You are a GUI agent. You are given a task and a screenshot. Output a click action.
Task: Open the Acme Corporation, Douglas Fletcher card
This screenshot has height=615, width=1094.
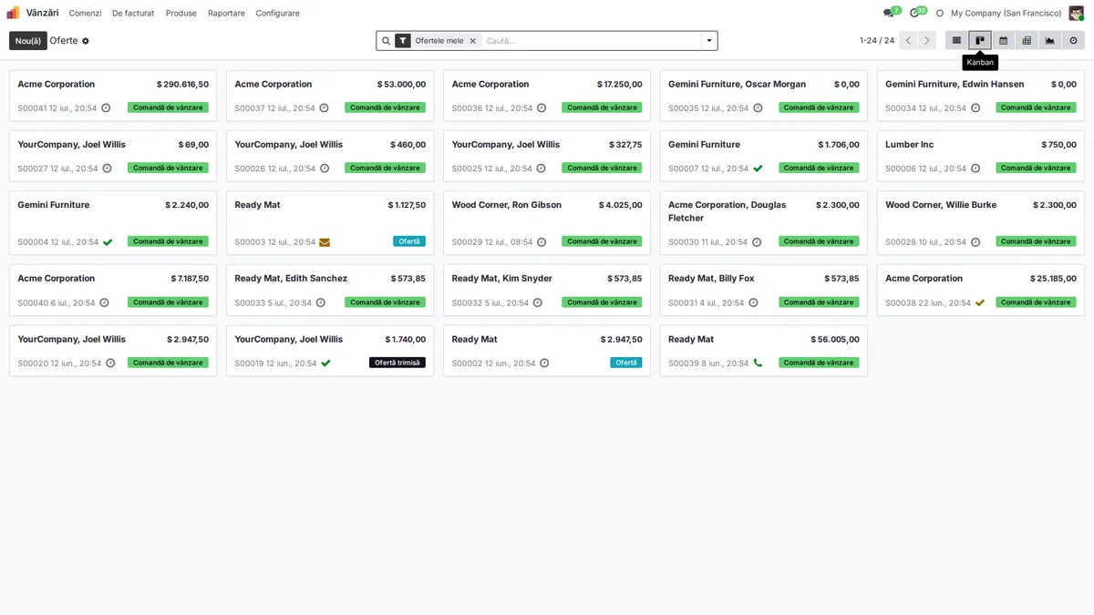[x=764, y=223]
